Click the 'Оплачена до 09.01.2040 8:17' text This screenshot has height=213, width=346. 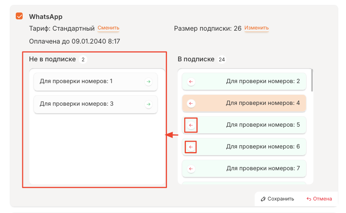(75, 42)
